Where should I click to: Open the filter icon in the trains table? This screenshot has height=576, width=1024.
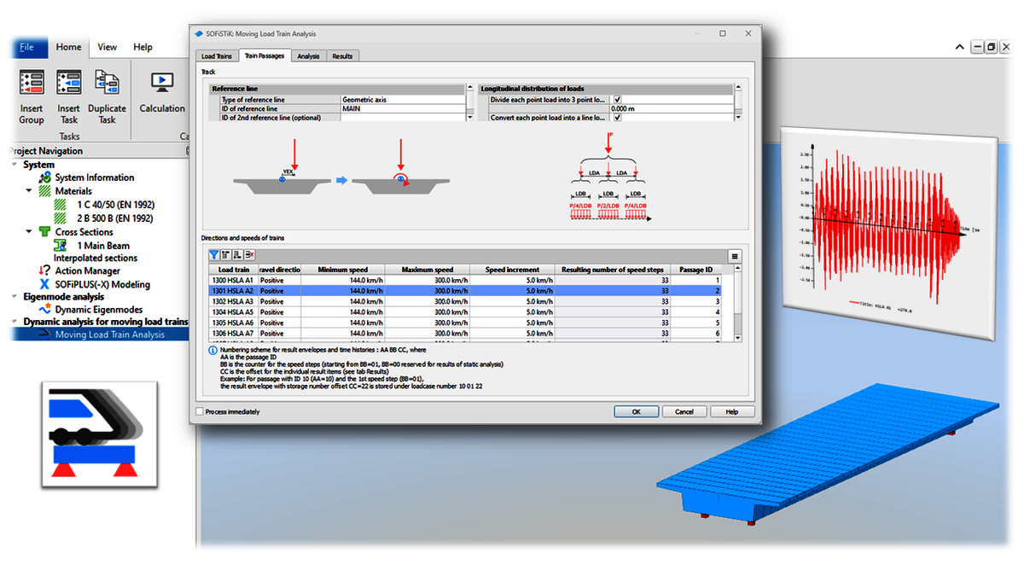tap(214, 255)
